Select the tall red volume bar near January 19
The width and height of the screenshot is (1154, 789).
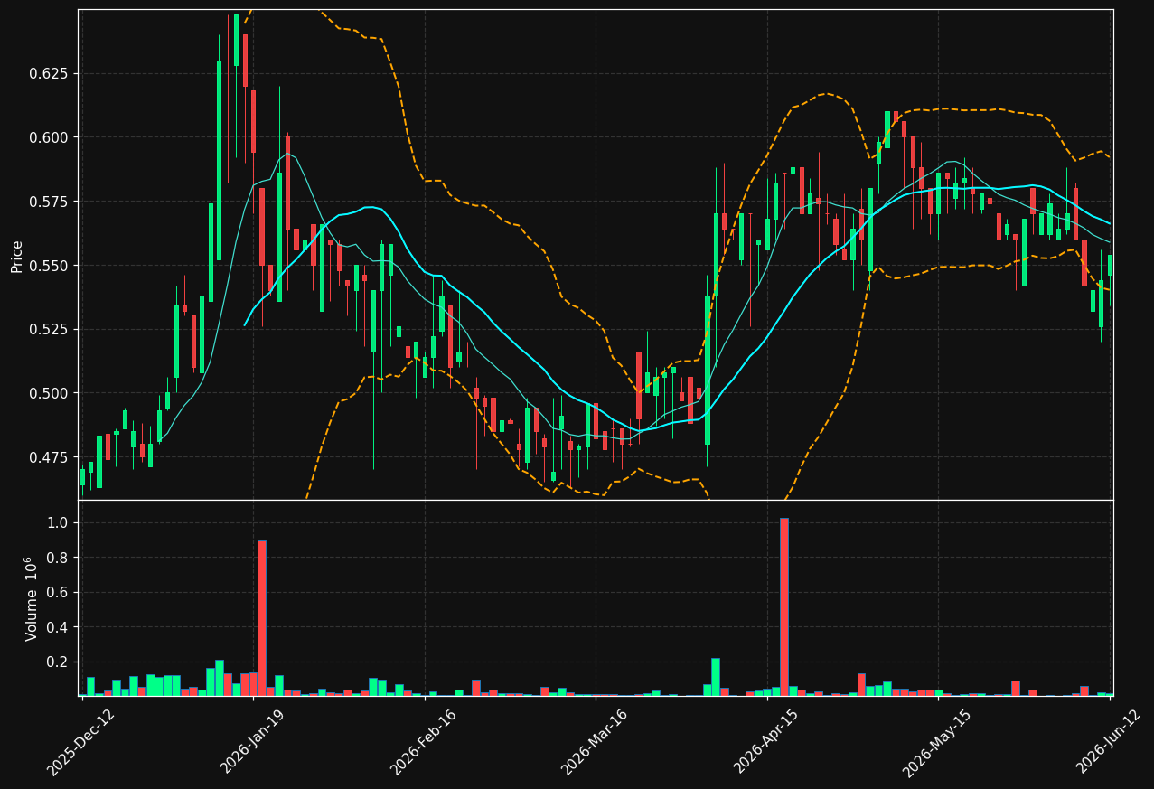(x=262, y=618)
